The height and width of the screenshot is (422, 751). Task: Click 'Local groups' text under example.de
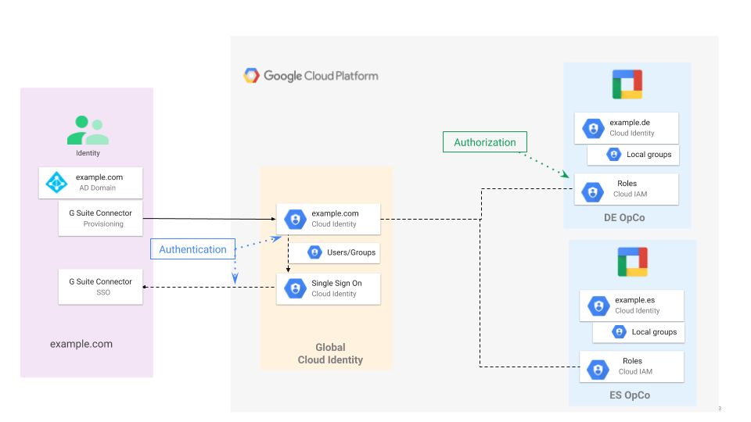click(649, 155)
